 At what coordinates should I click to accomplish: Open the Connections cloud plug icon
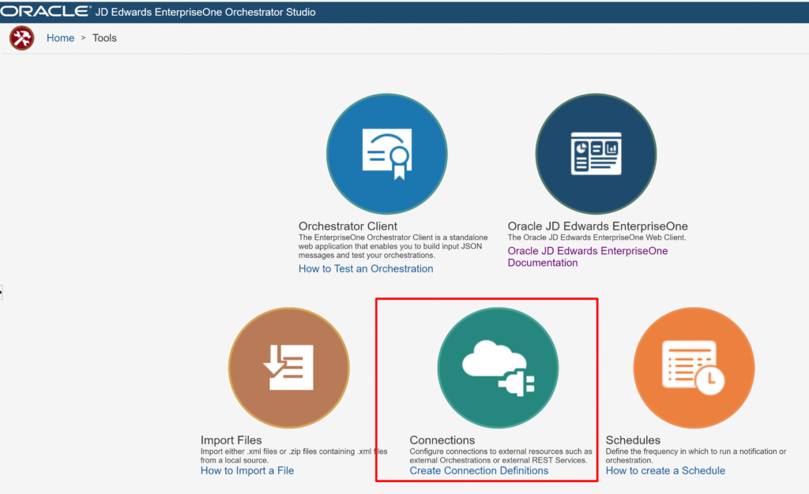point(498,368)
